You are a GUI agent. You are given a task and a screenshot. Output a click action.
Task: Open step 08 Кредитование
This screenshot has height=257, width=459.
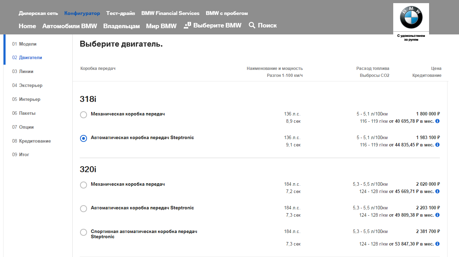pos(32,141)
